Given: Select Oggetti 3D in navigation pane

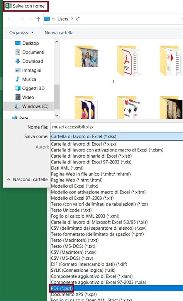Looking at the screenshot, I should tap(33, 88).
